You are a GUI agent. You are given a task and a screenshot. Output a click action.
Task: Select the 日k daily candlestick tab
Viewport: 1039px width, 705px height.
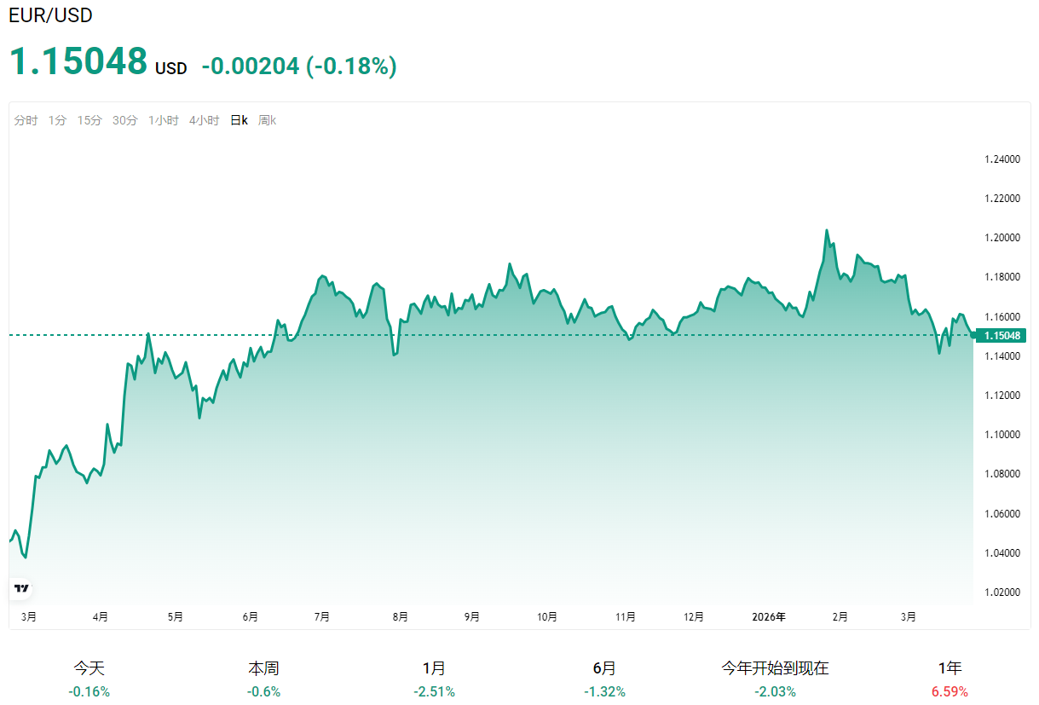(239, 120)
